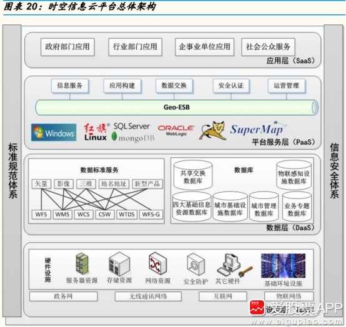Click the 物联网络 network box
The height and width of the screenshot is (327, 346).
(289, 296)
